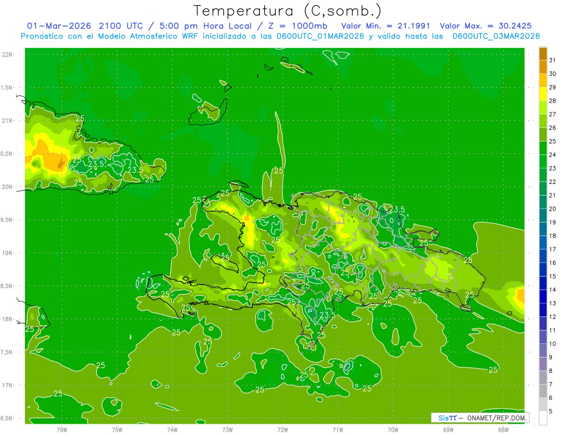Click the dark blue swatch between 13 and 14
This screenshot has width=565, height=436.
pos(543,296)
